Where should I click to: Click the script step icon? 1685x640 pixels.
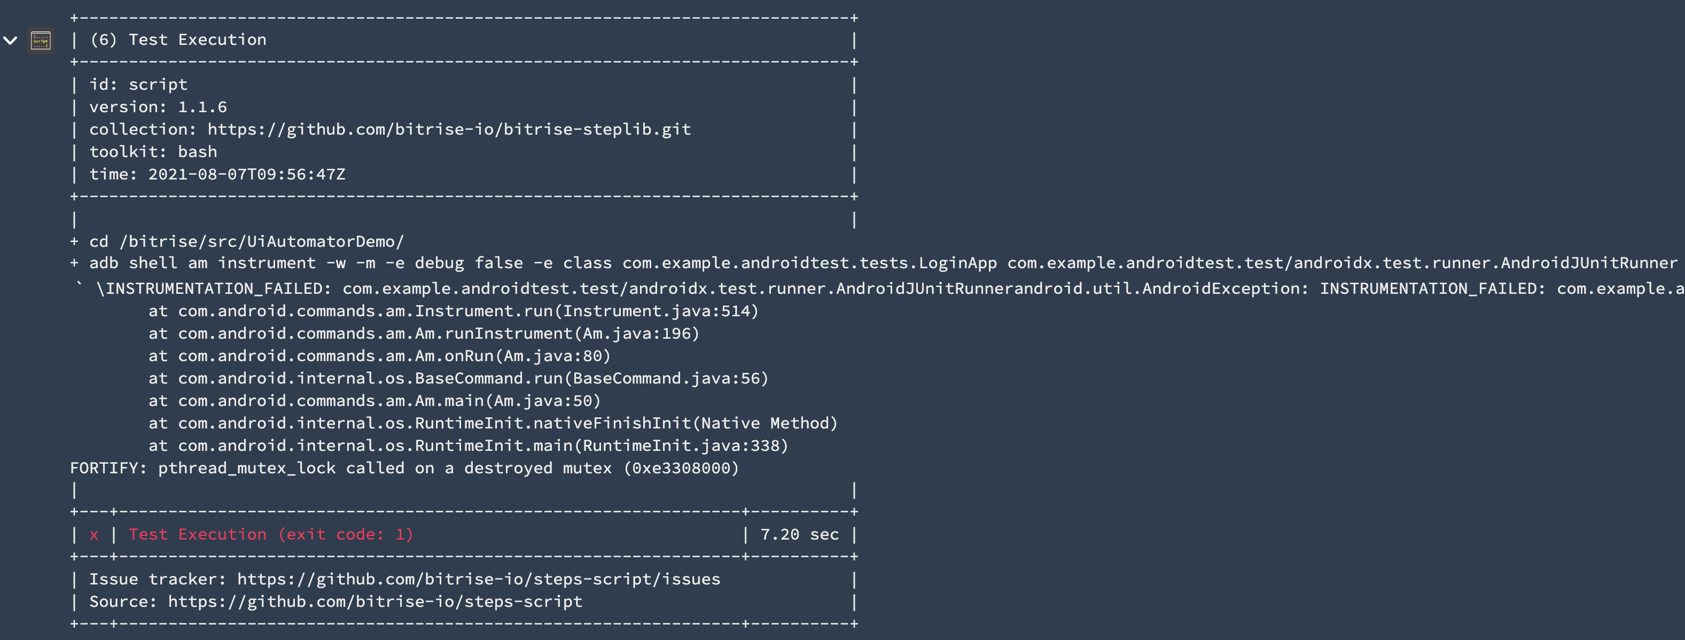point(41,41)
